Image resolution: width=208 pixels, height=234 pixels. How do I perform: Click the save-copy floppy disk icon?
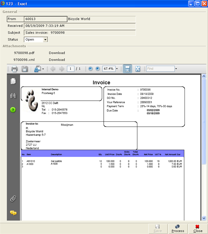click(x=25, y=69)
